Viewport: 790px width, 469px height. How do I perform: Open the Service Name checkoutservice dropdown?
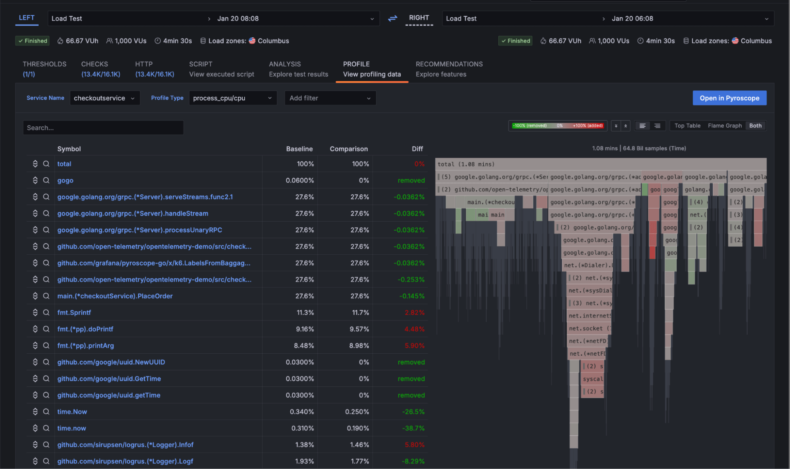pos(105,98)
